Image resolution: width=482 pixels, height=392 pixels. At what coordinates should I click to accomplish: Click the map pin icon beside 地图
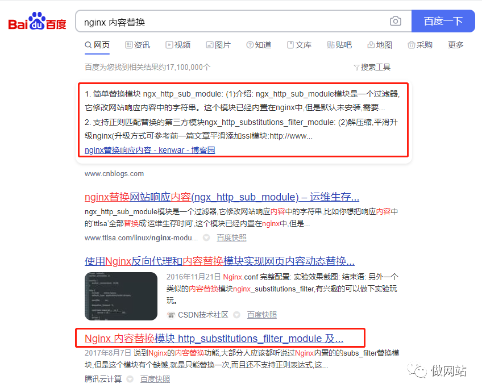click(371, 45)
